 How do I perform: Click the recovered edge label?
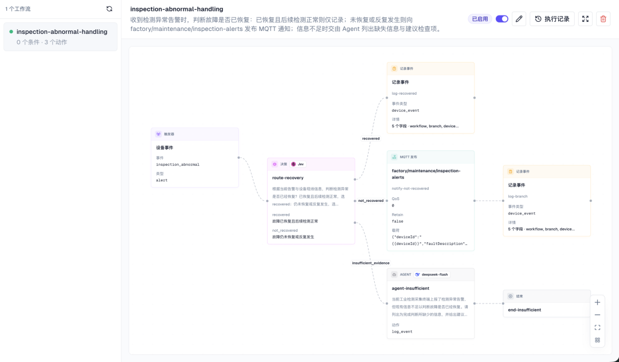tap(371, 138)
